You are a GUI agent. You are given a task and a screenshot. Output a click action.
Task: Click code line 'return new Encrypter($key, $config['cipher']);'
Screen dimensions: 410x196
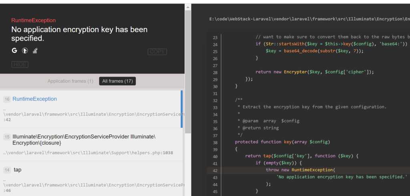click(315, 72)
